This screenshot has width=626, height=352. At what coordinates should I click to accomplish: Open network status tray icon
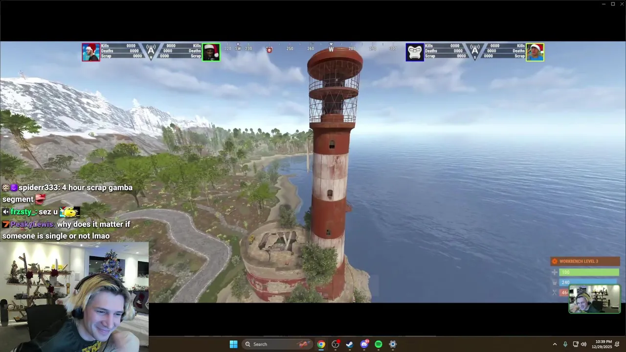point(576,344)
